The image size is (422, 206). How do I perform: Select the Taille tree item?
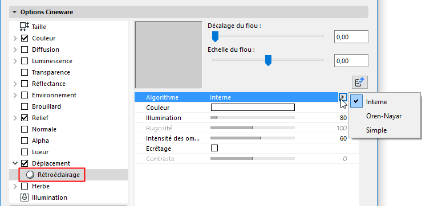point(39,27)
